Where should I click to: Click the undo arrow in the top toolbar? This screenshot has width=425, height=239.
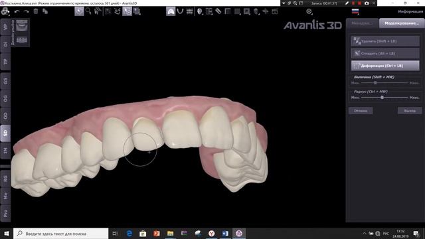click(17, 11)
